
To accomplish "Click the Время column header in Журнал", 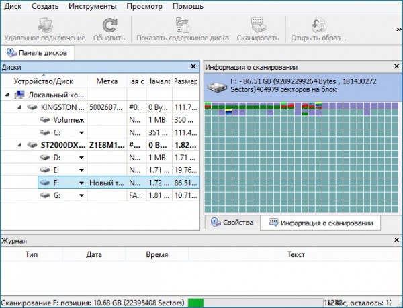I will [x=157, y=254].
